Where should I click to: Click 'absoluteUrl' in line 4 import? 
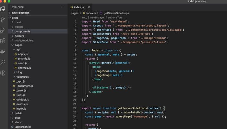[102, 34]
